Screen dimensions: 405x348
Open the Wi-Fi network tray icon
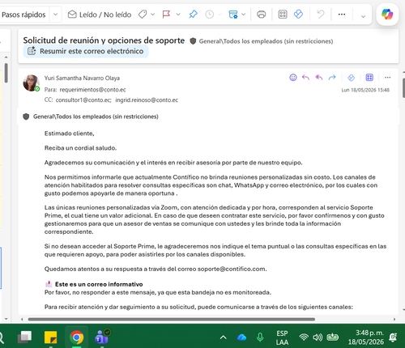click(304, 337)
